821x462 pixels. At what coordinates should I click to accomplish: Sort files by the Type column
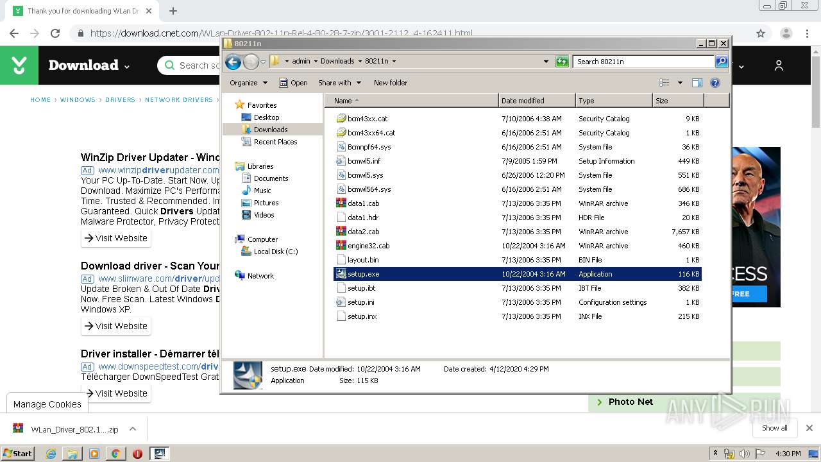click(x=614, y=101)
